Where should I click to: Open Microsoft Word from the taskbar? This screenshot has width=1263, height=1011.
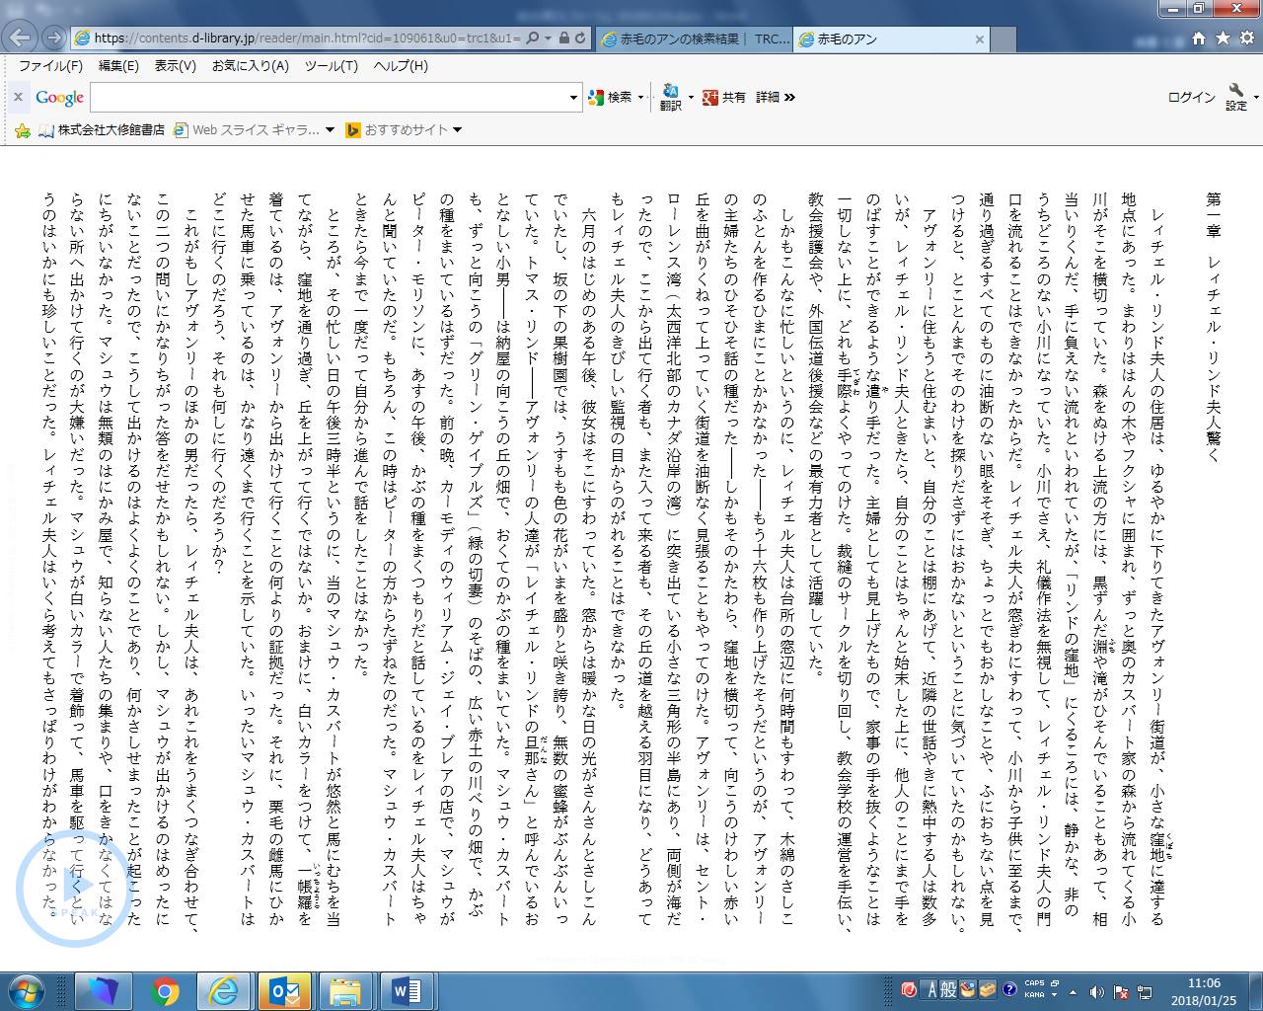pyautogui.click(x=406, y=991)
